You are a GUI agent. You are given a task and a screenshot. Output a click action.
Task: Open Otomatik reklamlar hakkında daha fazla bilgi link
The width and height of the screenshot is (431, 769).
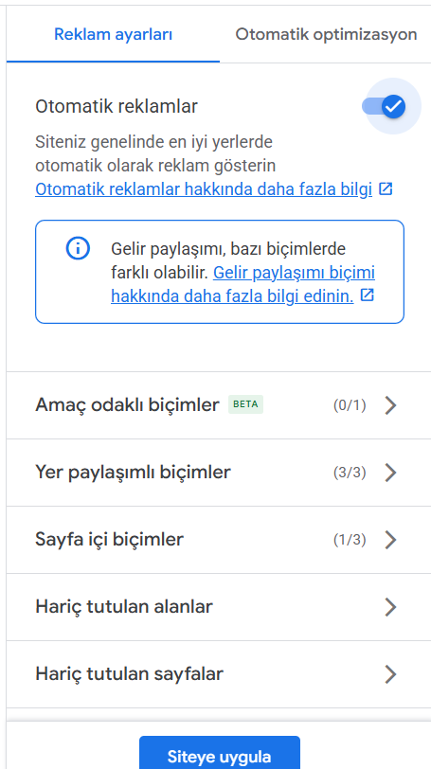(204, 189)
